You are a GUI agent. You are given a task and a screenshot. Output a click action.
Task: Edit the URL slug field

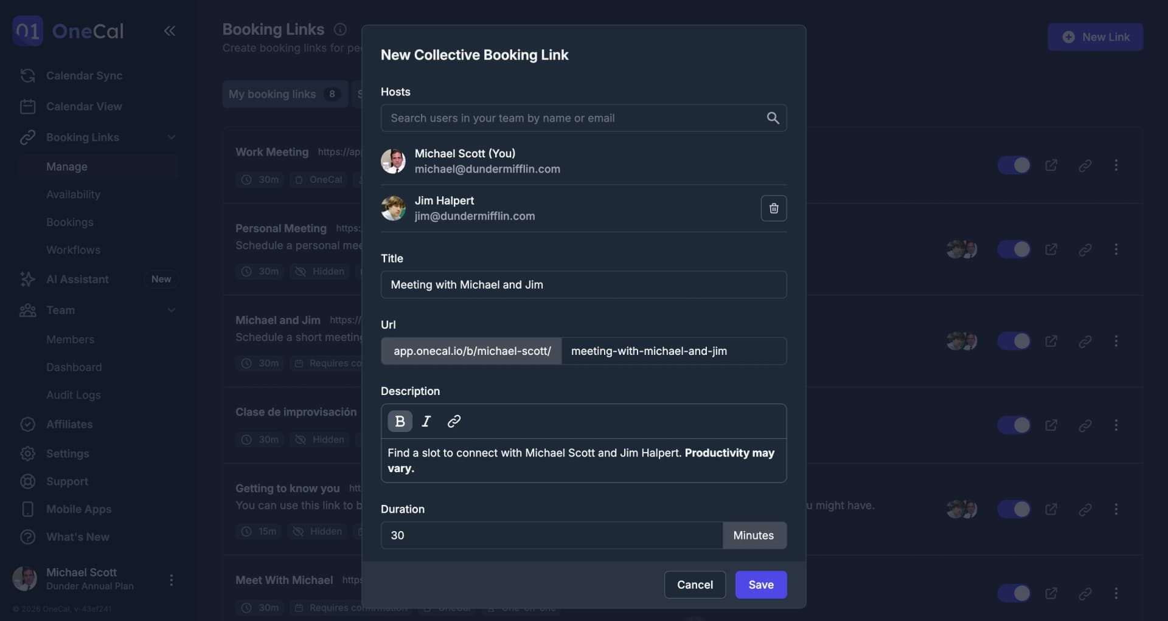click(x=673, y=351)
